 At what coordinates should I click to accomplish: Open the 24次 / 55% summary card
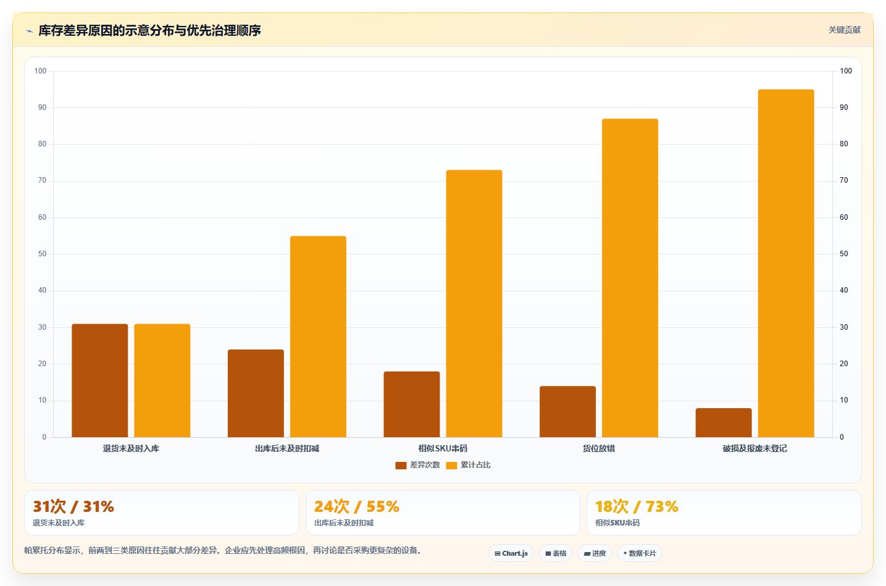(443, 513)
